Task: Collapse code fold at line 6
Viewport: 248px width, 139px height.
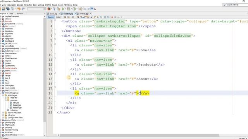Action: point(55,34)
